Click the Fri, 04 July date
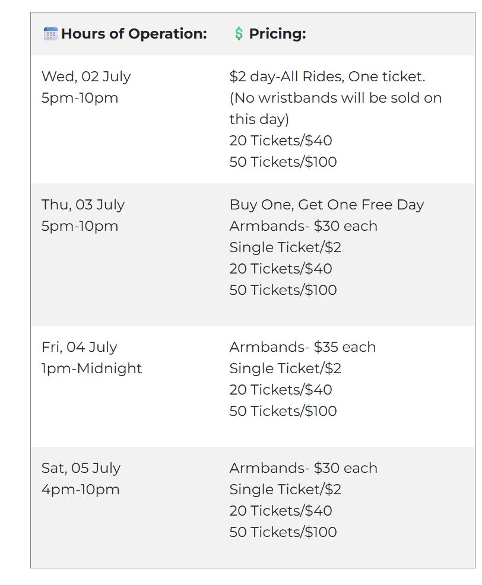 [x=79, y=347]
